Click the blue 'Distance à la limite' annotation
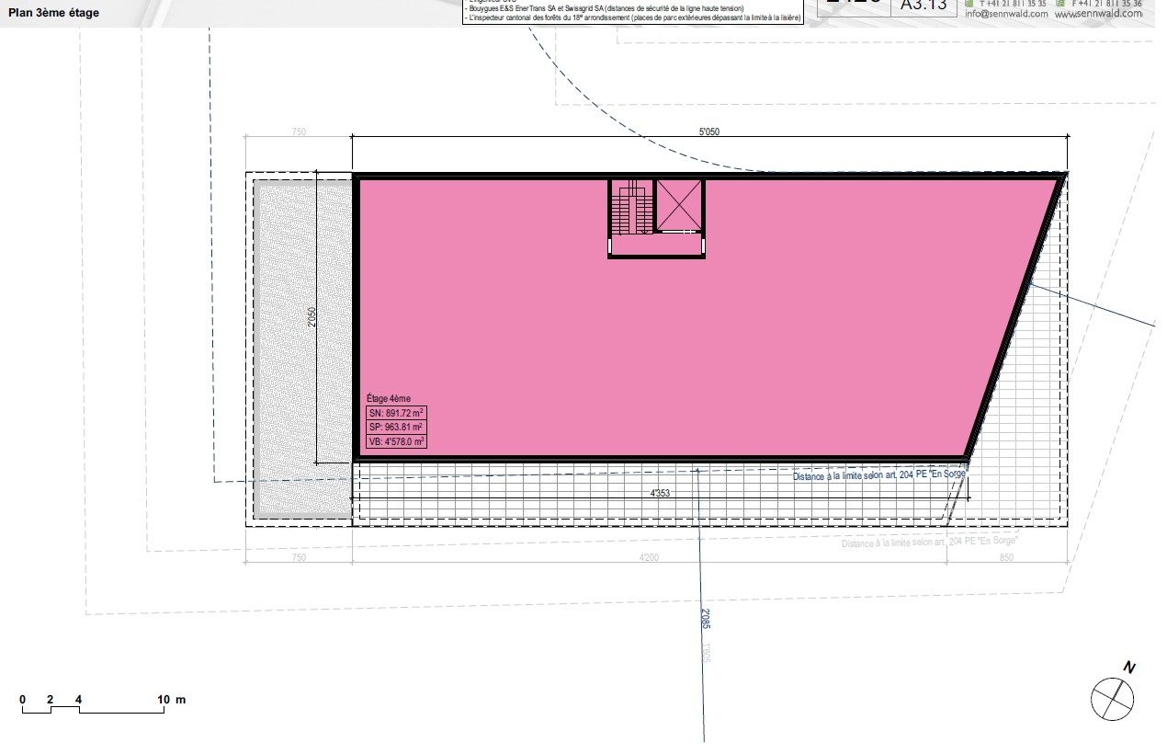This screenshot has width=1167, height=754. coord(879,475)
